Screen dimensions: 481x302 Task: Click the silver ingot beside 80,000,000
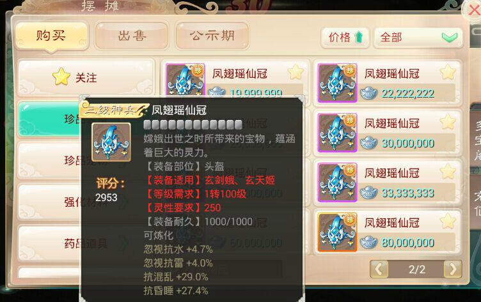point(368,243)
